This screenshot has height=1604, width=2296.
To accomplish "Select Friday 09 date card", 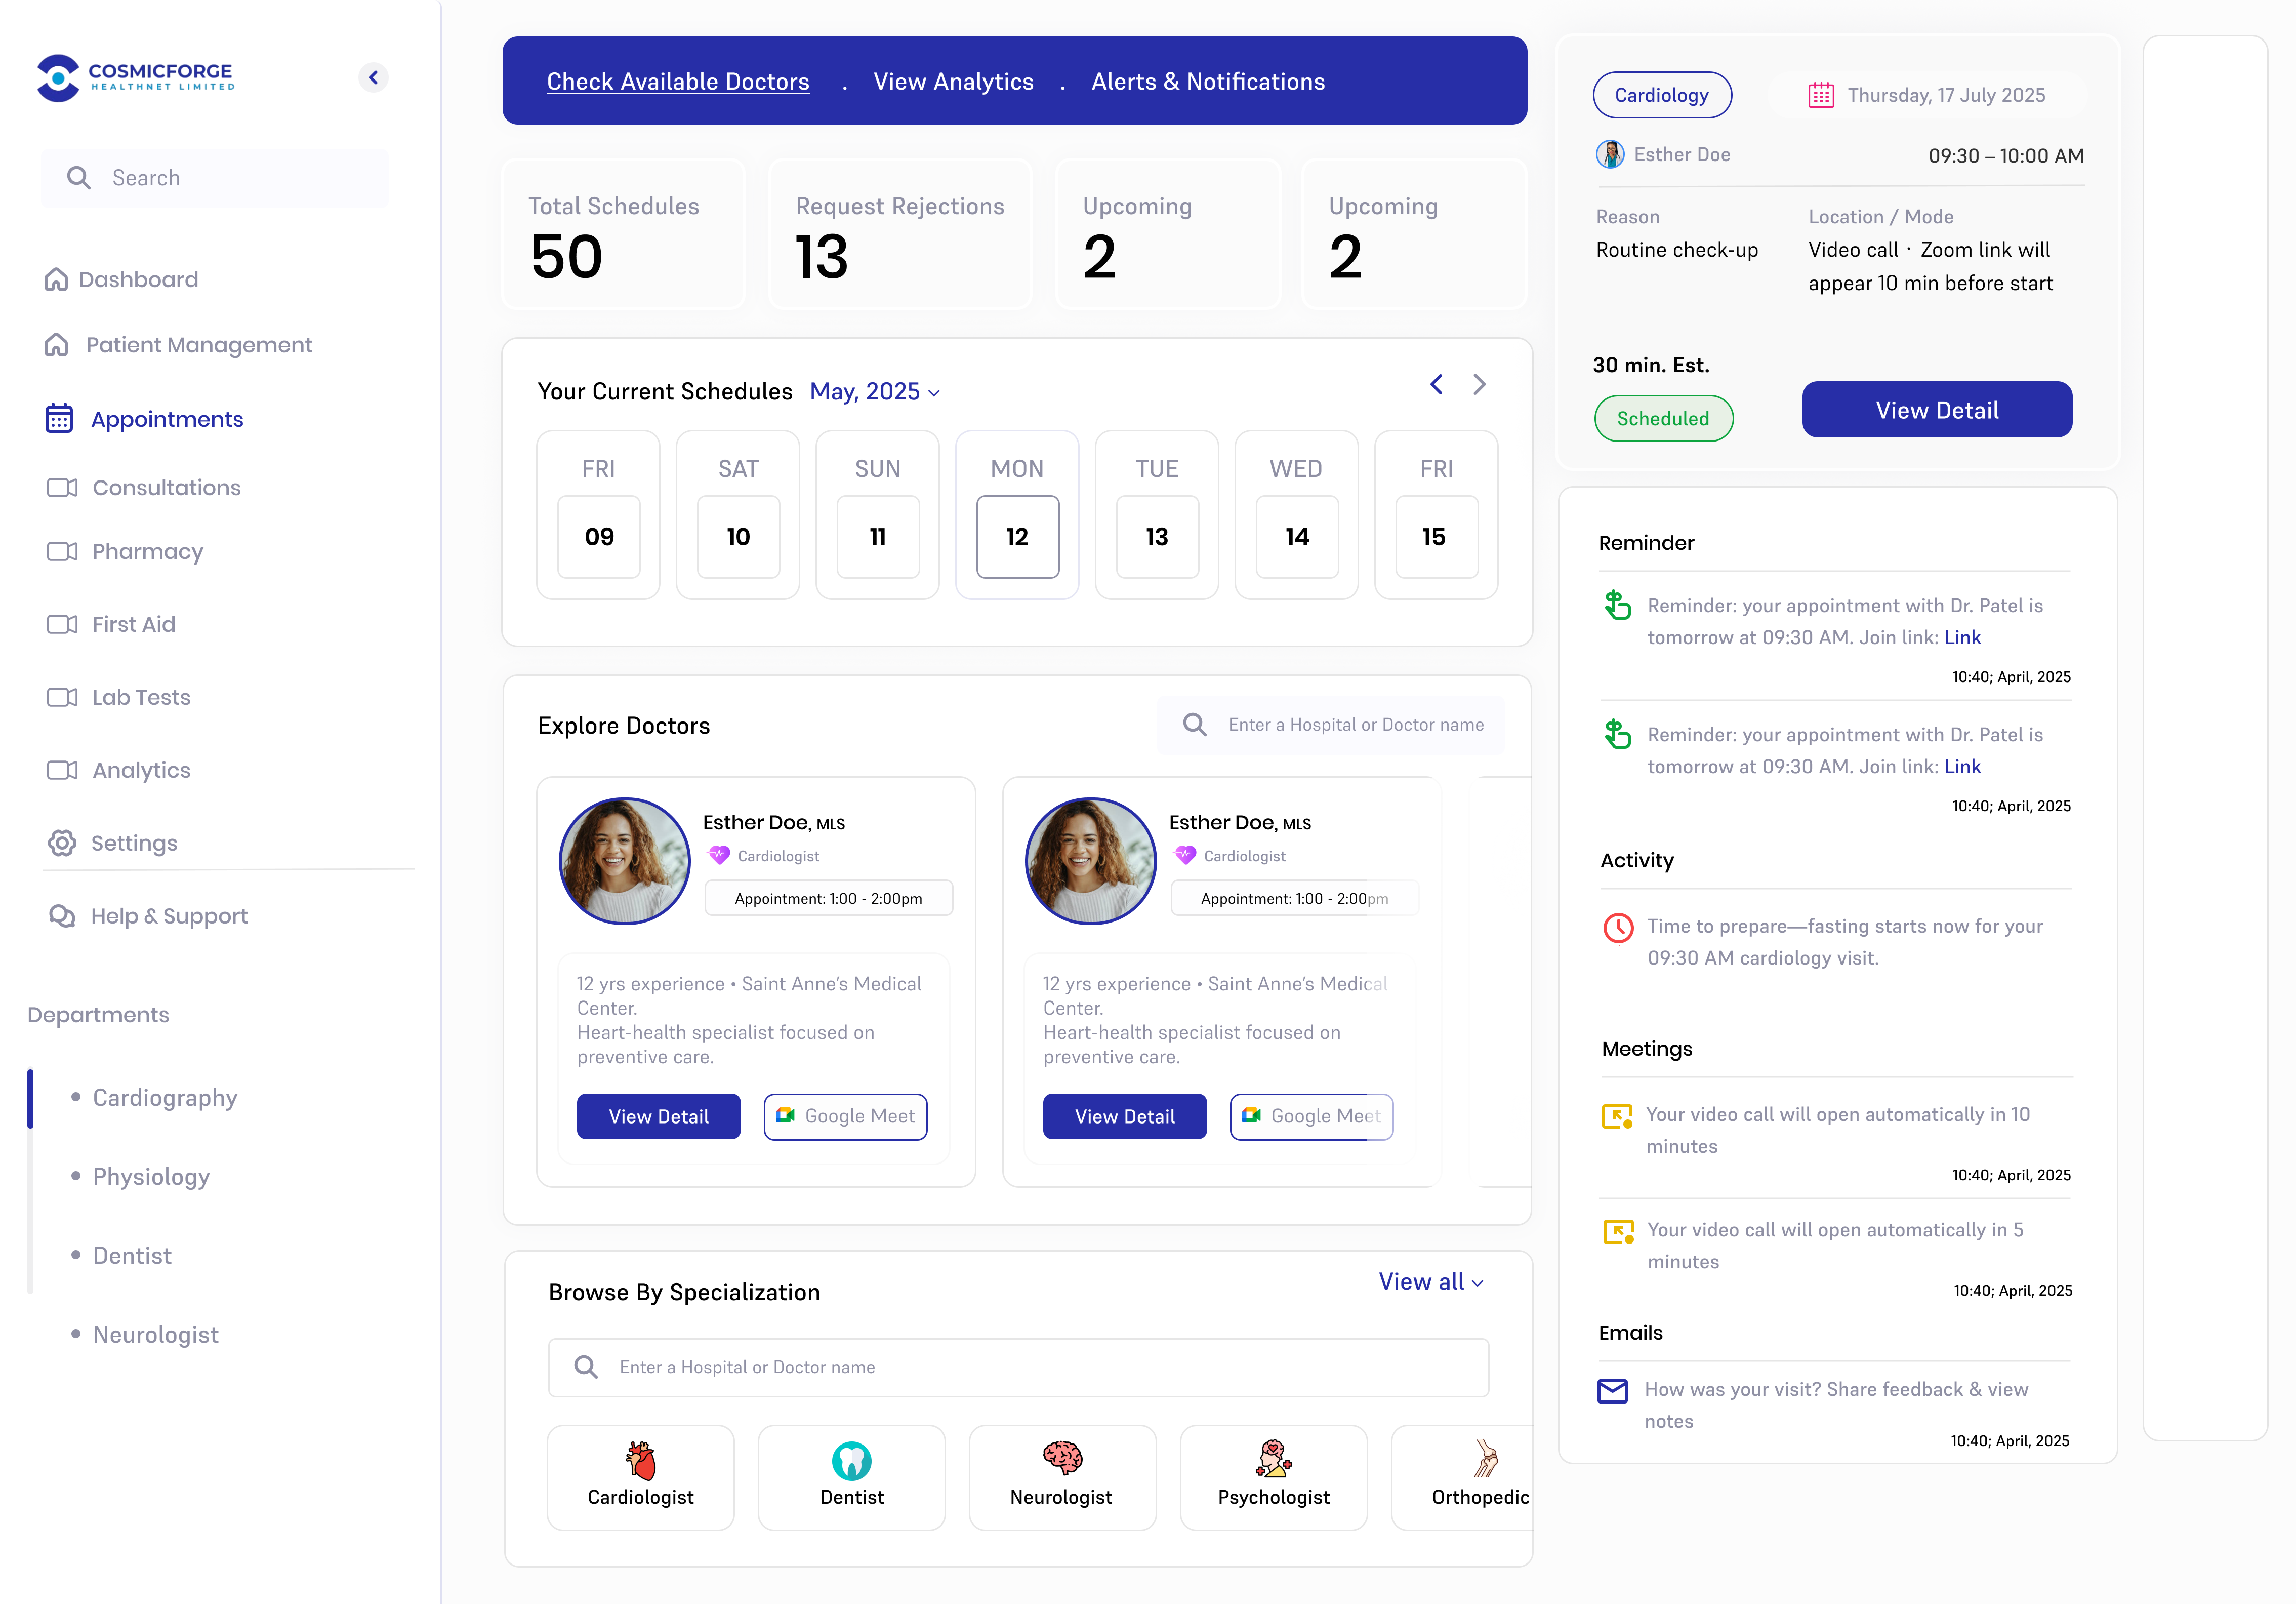I will click(x=598, y=537).
